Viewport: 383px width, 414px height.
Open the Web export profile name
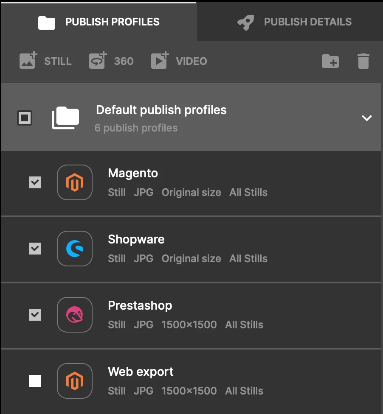141,372
